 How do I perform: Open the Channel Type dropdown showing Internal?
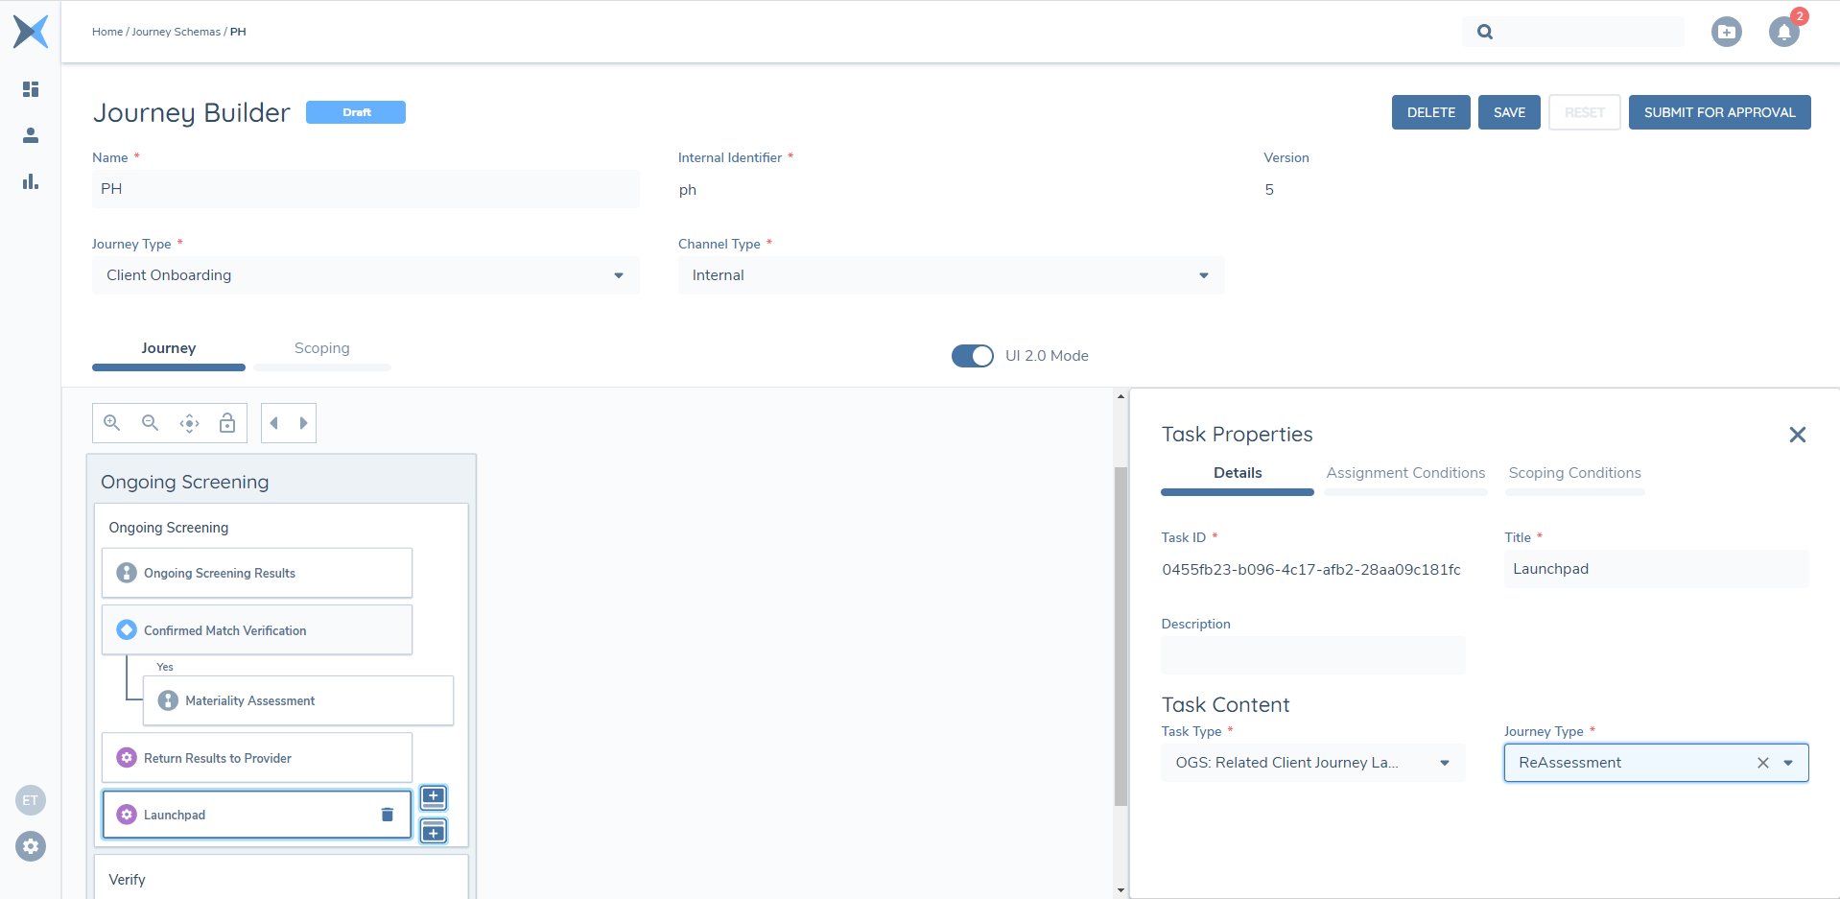pos(1204,275)
